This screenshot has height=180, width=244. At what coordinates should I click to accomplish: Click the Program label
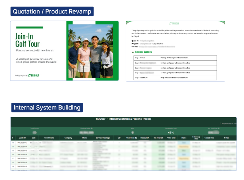pyautogui.click(x=135, y=44)
